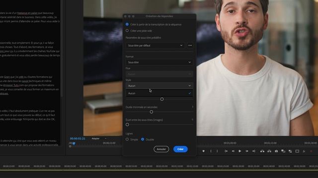This screenshot has height=178, width=318.
Task: Choose the 'Simple' lines option
Action: (x=127, y=139)
